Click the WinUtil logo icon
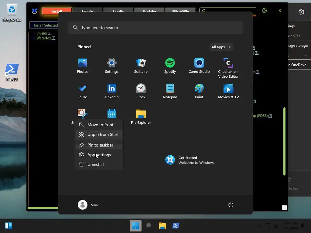Screen dimensions: 311x233 (35, 11)
